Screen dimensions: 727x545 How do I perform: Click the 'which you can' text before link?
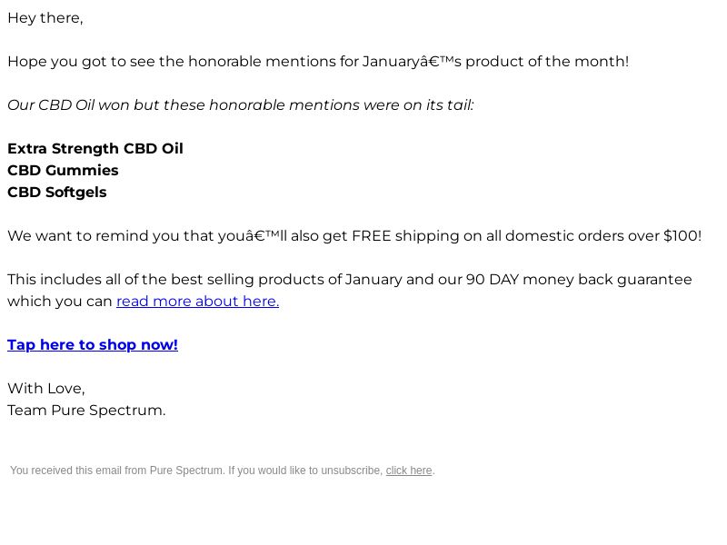click(60, 302)
